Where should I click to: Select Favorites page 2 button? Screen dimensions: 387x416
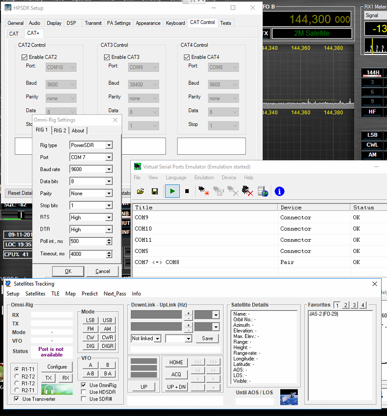(346, 305)
